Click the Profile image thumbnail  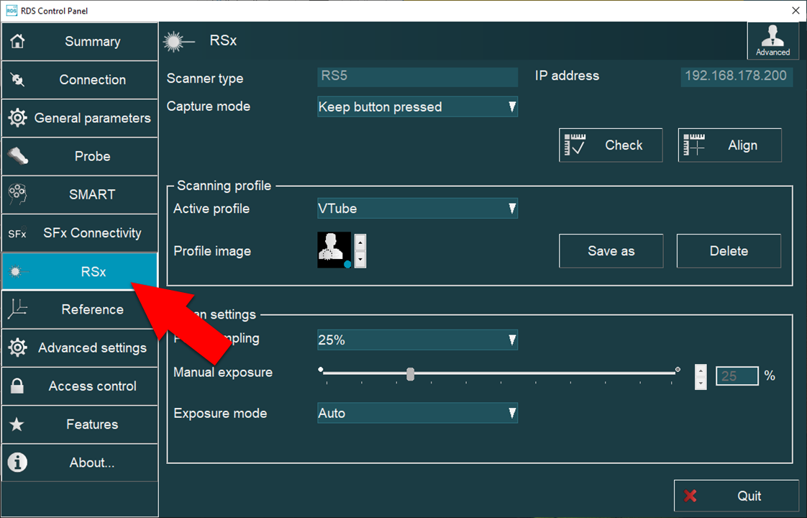pos(334,250)
